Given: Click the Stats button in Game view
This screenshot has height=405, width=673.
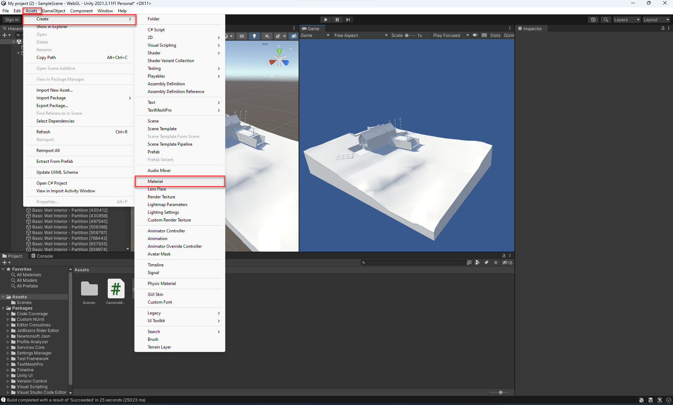Looking at the screenshot, I should (495, 35).
